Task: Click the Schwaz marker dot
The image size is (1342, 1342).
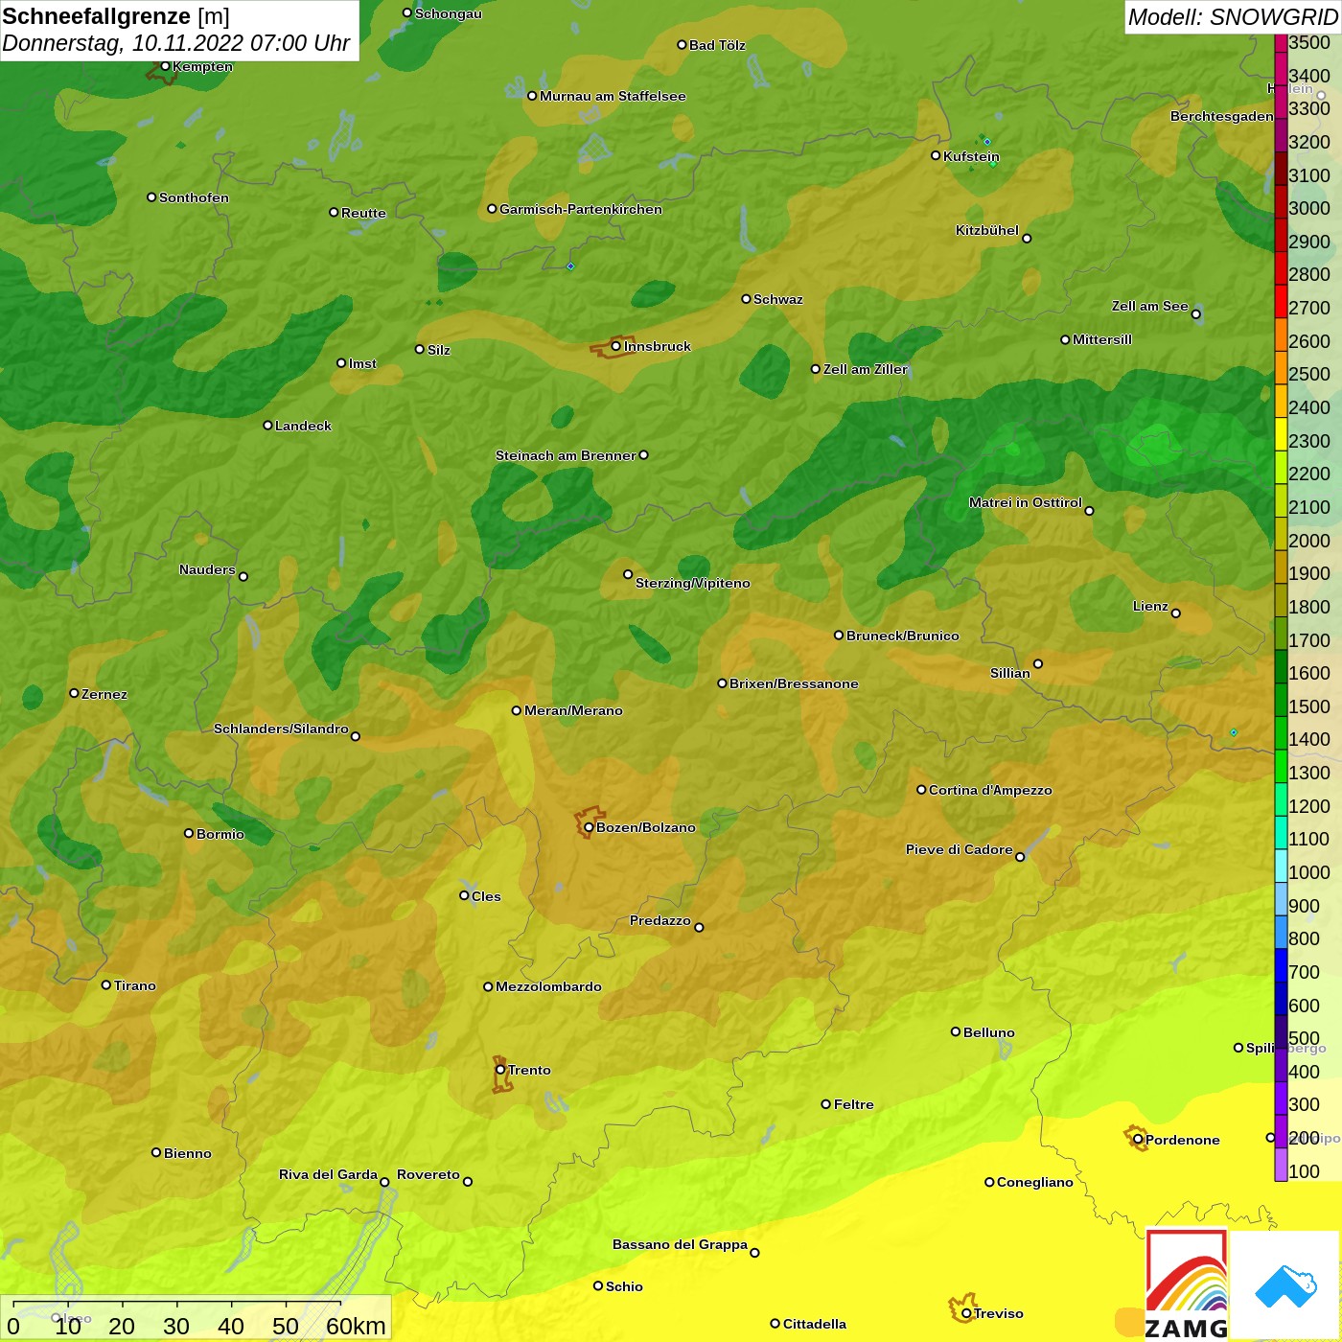Action: point(746,299)
